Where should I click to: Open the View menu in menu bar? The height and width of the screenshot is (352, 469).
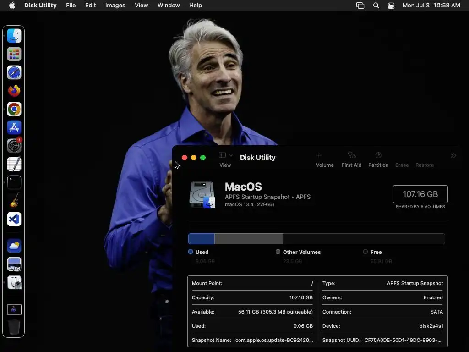click(x=141, y=5)
